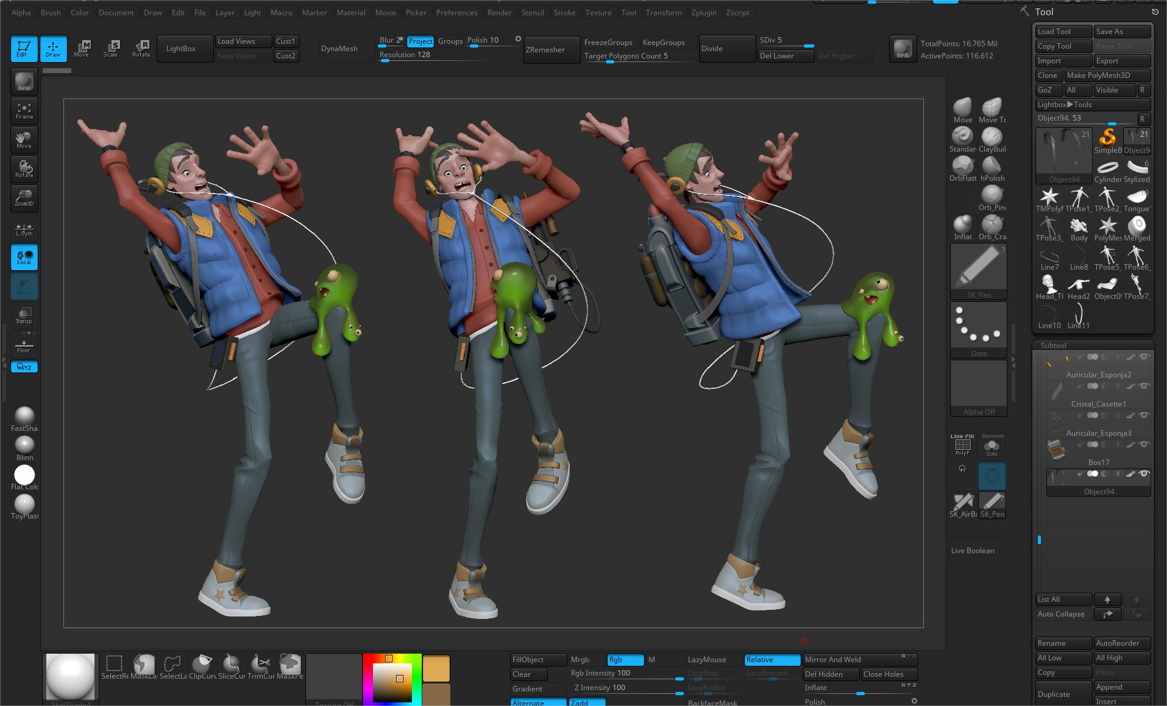Click the Rotate navigation icon on left shelf
1167x706 pixels.
(24, 169)
